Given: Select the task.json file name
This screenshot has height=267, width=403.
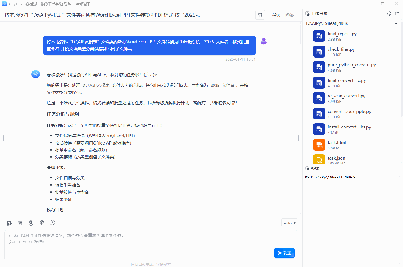Looking at the screenshot, I should click(336, 158).
